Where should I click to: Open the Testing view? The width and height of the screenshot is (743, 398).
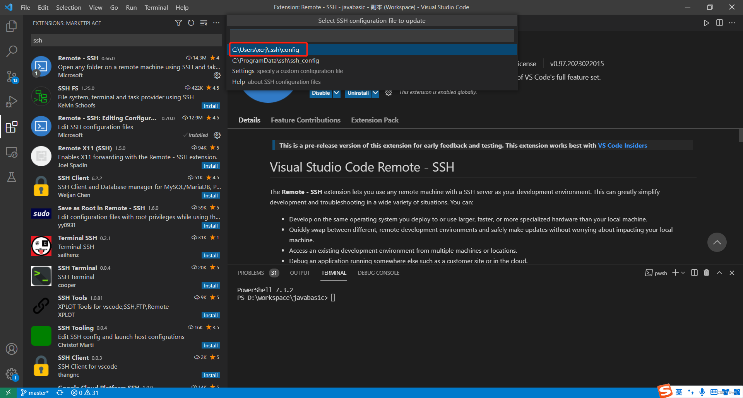(12, 177)
